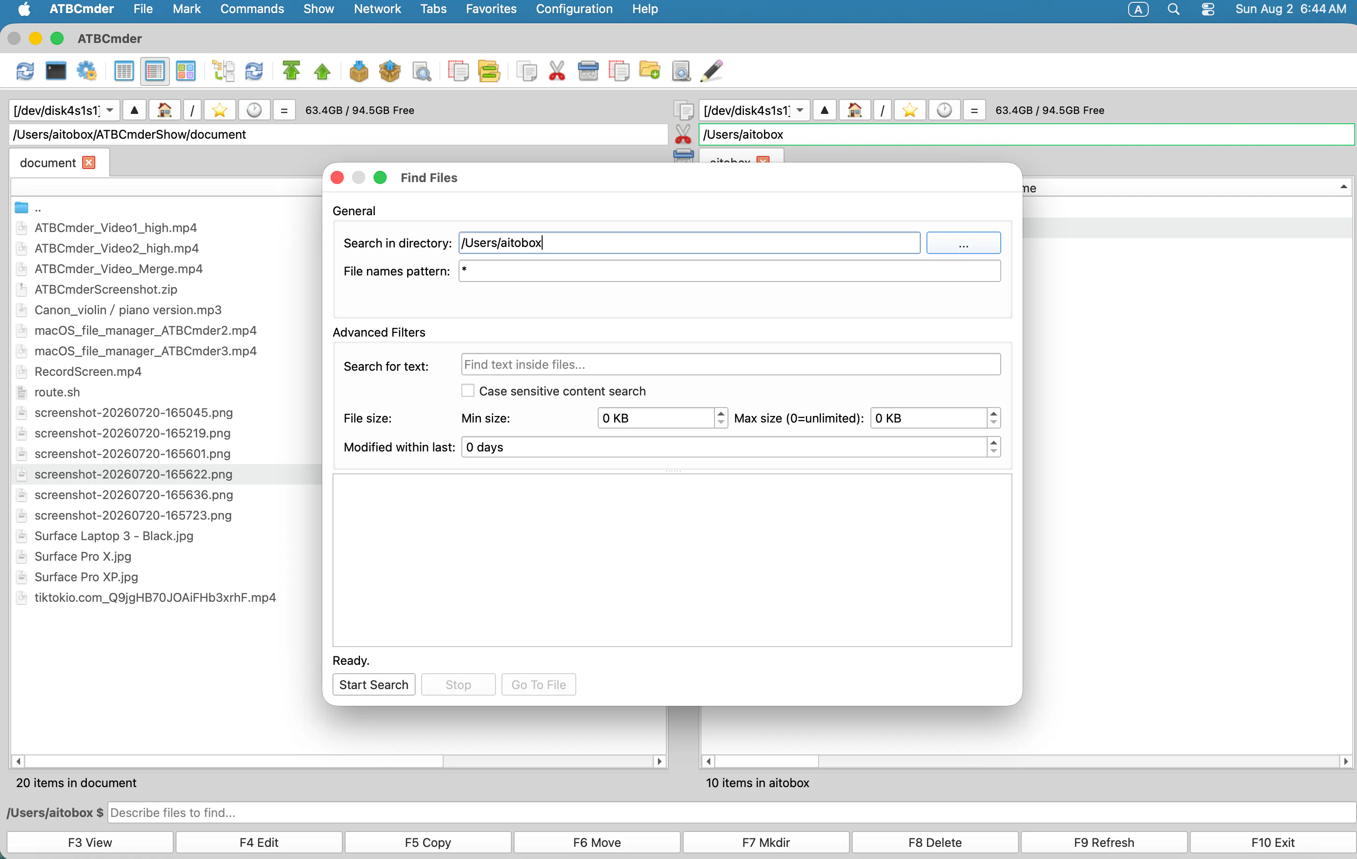Decrease the Modified within last days
Image resolution: width=1357 pixels, height=859 pixels.
tap(994, 451)
